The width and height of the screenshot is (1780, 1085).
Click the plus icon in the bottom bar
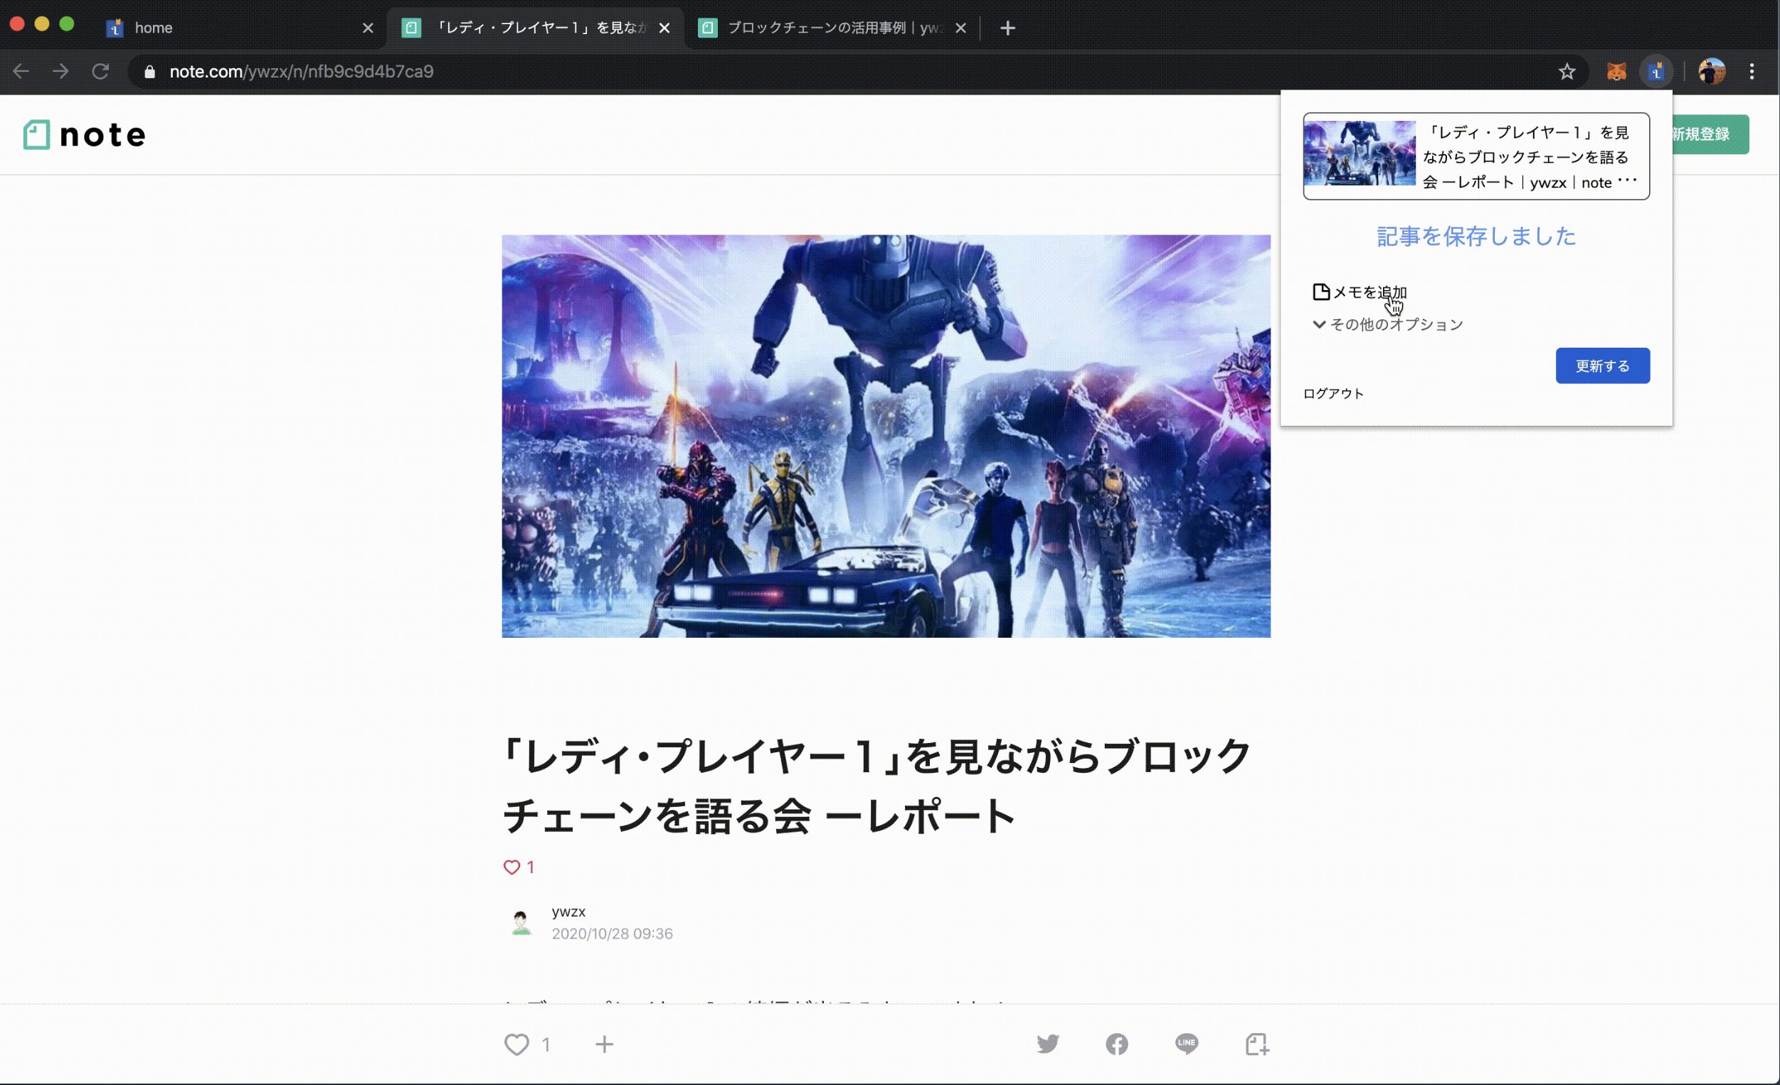click(x=605, y=1044)
